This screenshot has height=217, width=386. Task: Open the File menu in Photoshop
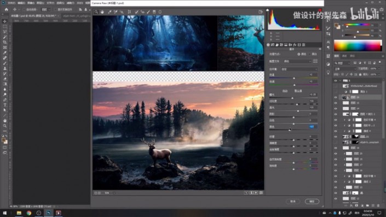click(x=11, y=3)
